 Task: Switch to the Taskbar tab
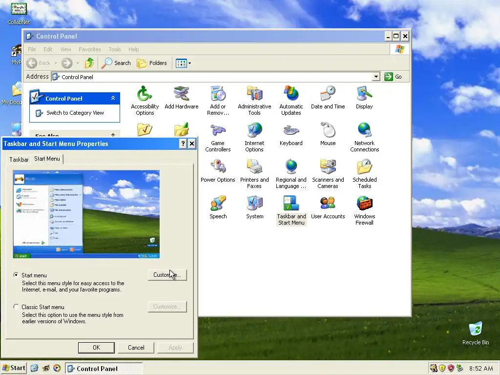pos(19,159)
